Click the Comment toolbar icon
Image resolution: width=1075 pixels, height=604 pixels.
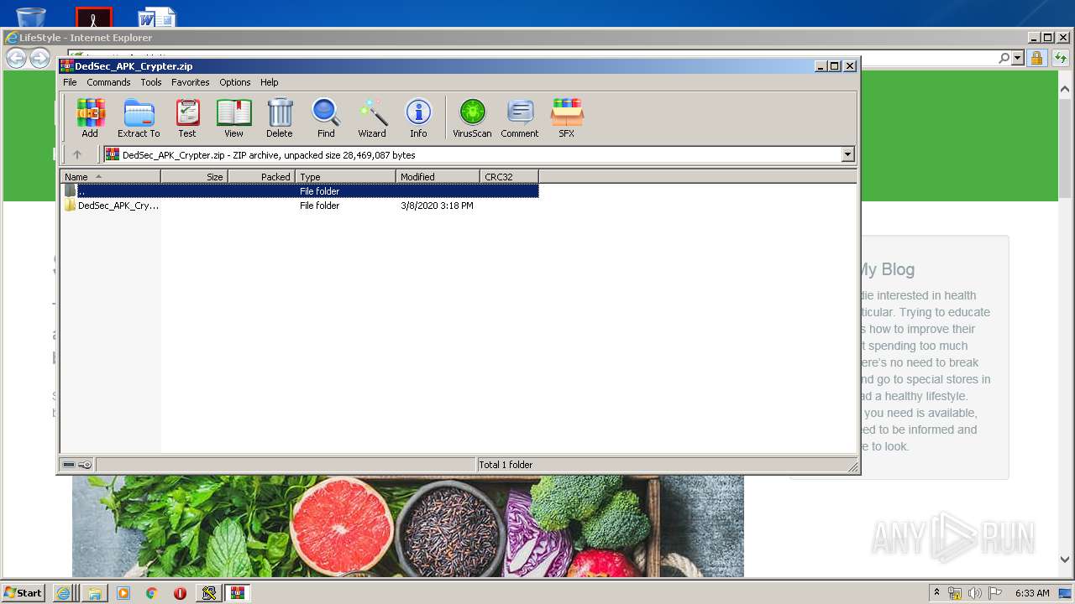pyautogui.click(x=520, y=117)
